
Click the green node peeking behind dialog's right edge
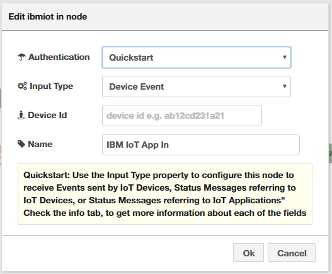330,153
